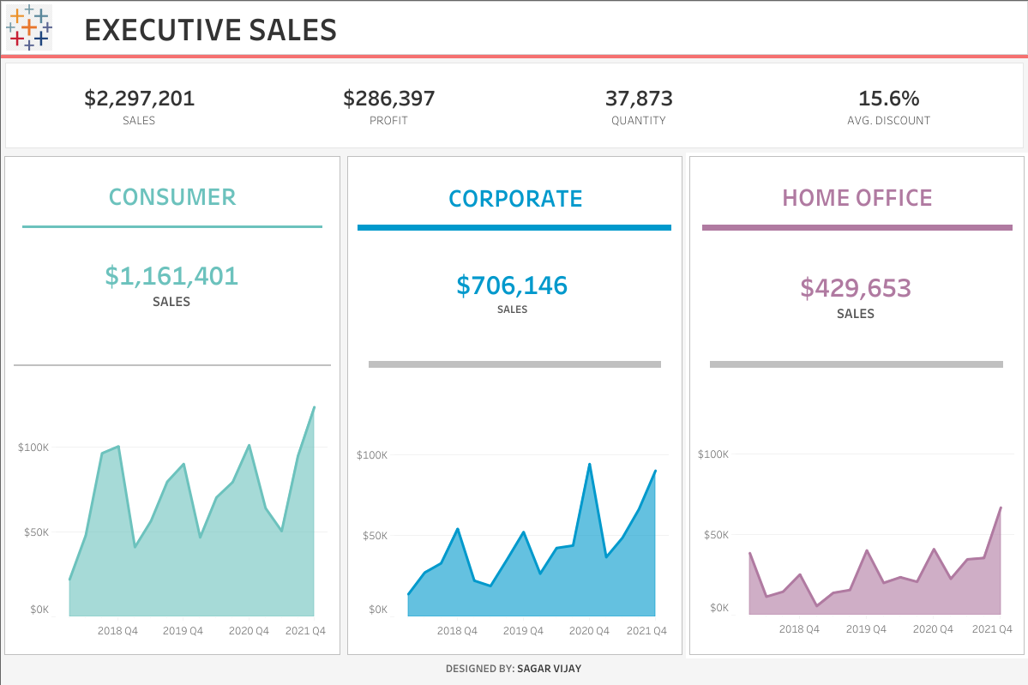Click the Consumer sales value $1,161,401
Viewport: 1028px width, 685px height.
pos(171,276)
